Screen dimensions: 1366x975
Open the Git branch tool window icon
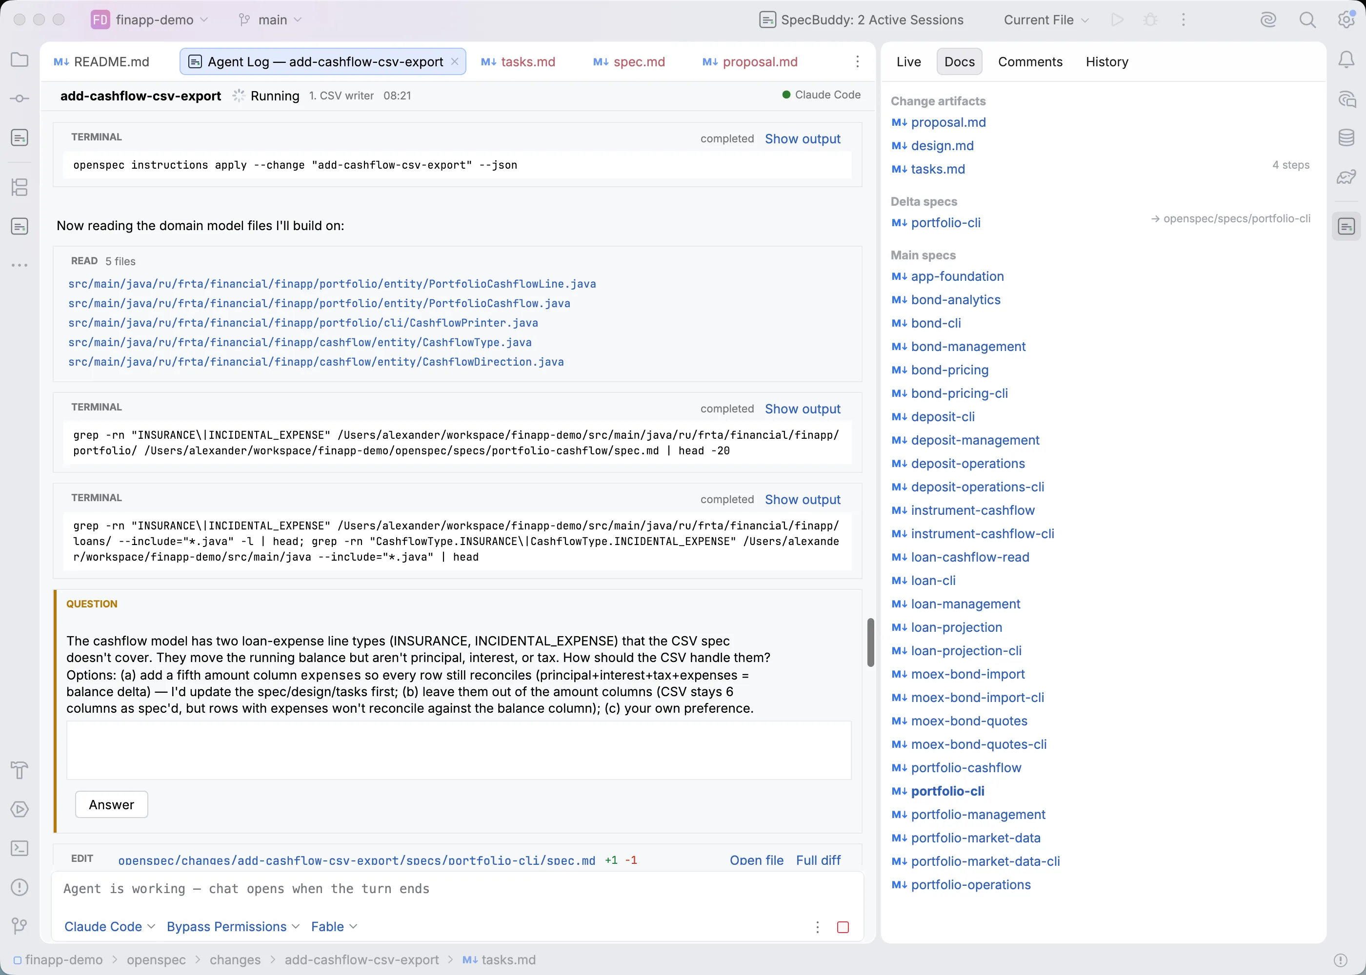(20, 926)
